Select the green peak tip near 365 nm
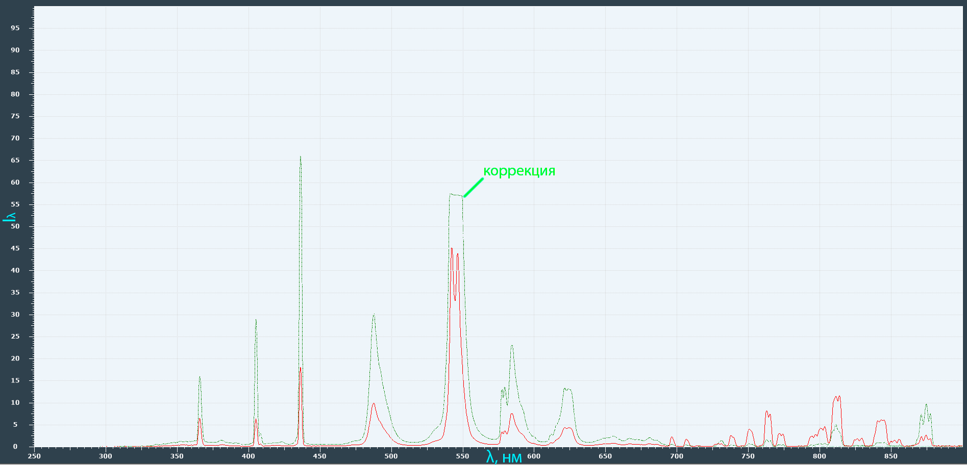Screen dimensions: 967x465 [200, 378]
